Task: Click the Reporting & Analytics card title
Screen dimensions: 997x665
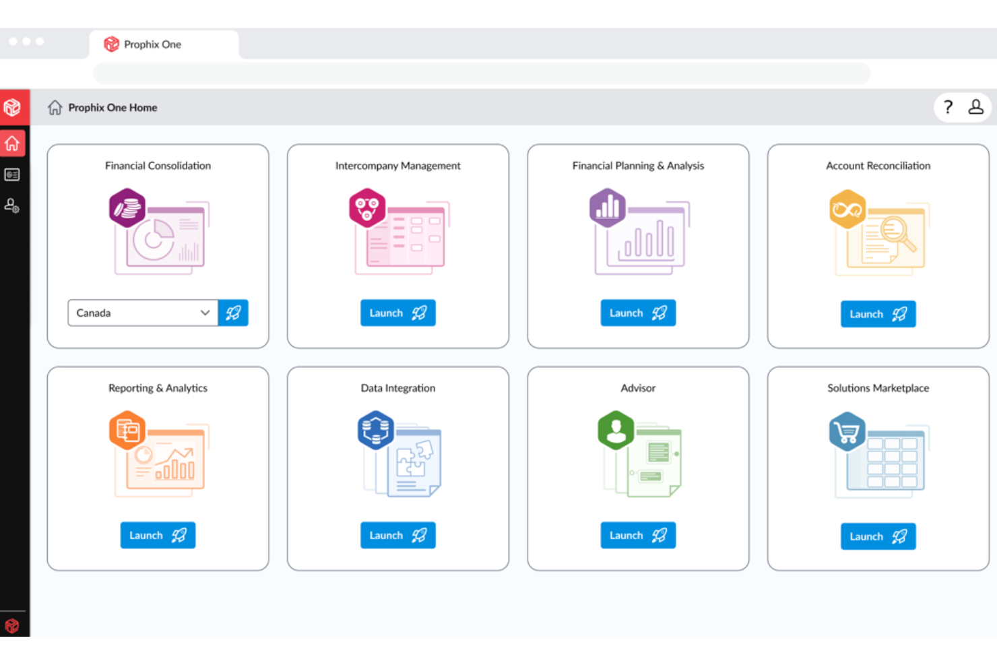Action: [158, 388]
